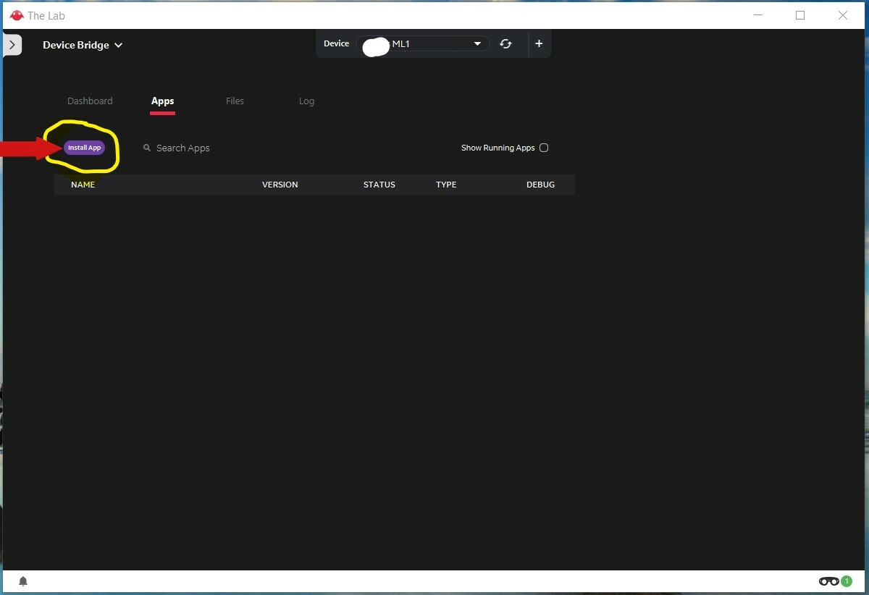Click the DEBUG column header
The height and width of the screenshot is (595, 869).
(540, 185)
